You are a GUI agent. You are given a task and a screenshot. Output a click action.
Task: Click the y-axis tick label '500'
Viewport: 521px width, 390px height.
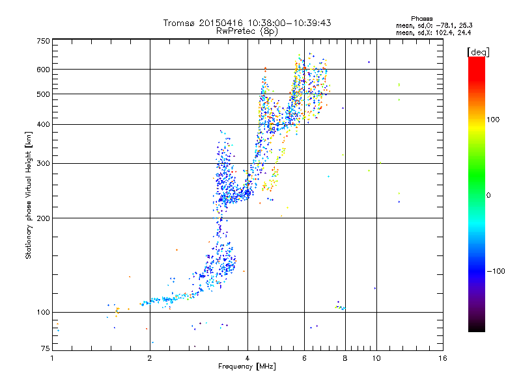(x=43, y=94)
